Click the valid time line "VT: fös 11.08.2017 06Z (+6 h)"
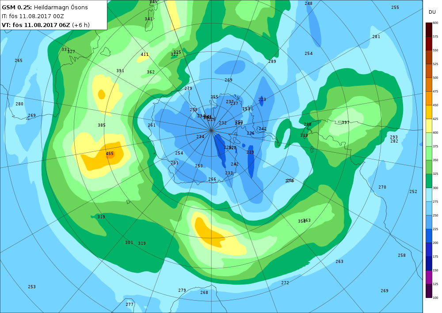Viewport: 442px width, 313px height. coord(46,25)
